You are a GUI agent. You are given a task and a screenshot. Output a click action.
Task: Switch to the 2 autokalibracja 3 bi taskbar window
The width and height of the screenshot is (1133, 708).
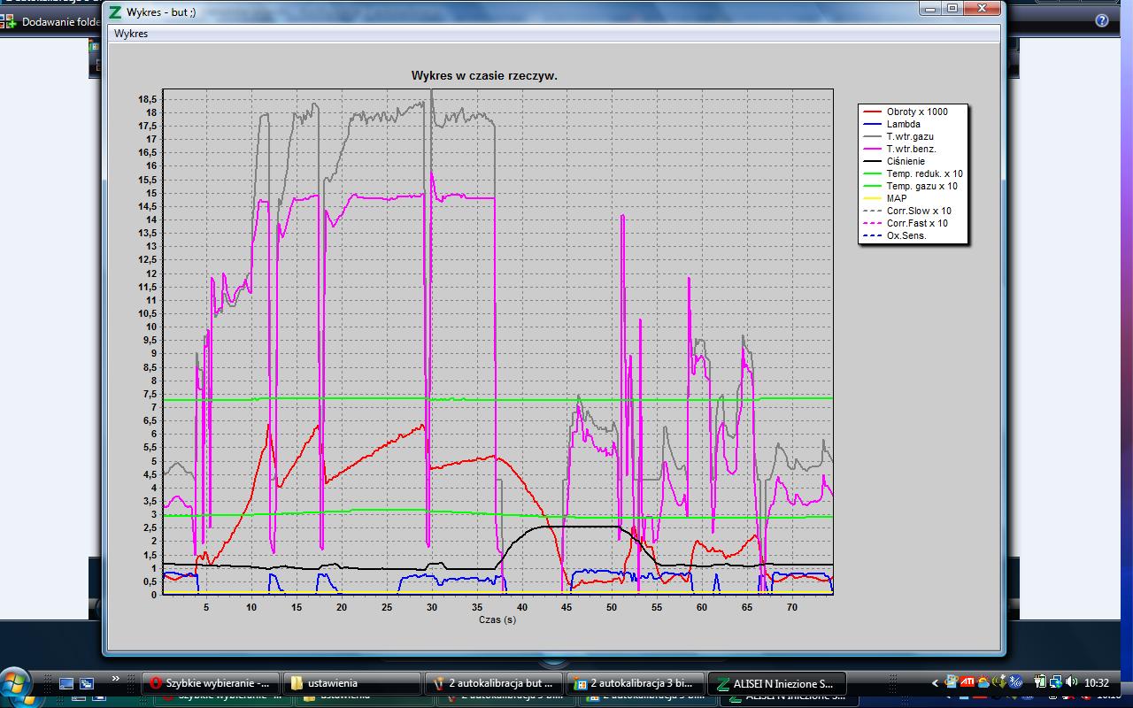[636, 683]
